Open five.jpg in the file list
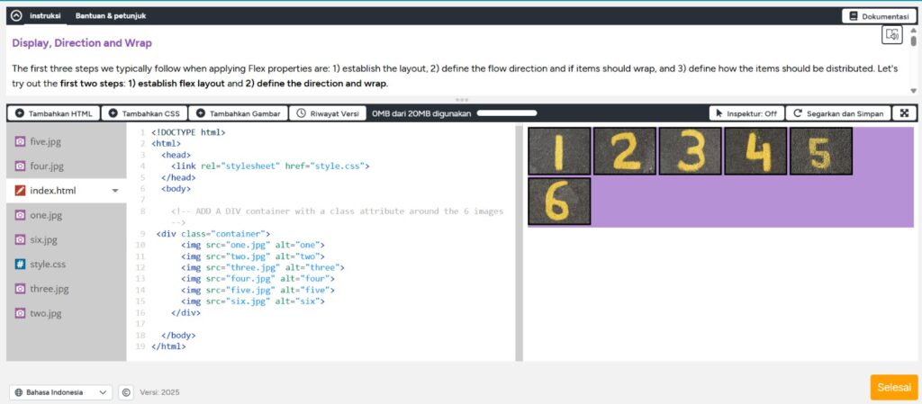This screenshot has height=404, width=922. [45, 141]
